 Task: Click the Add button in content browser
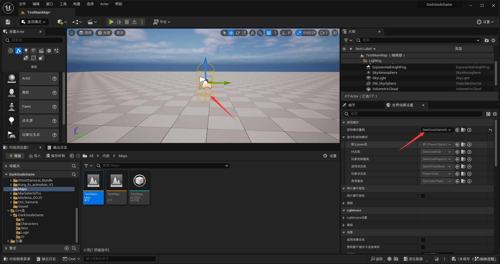pos(15,156)
